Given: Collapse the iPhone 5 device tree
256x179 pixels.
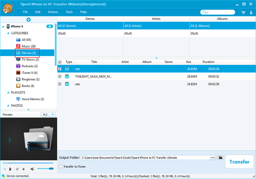Looking at the screenshot, I should click(x=3, y=26).
